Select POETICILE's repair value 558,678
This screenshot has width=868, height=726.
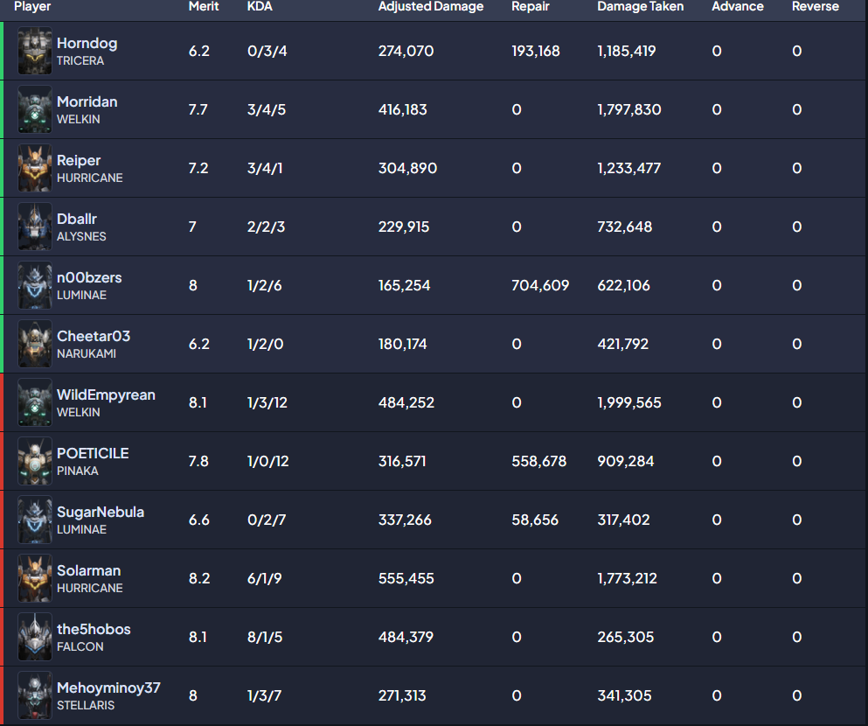click(x=538, y=461)
